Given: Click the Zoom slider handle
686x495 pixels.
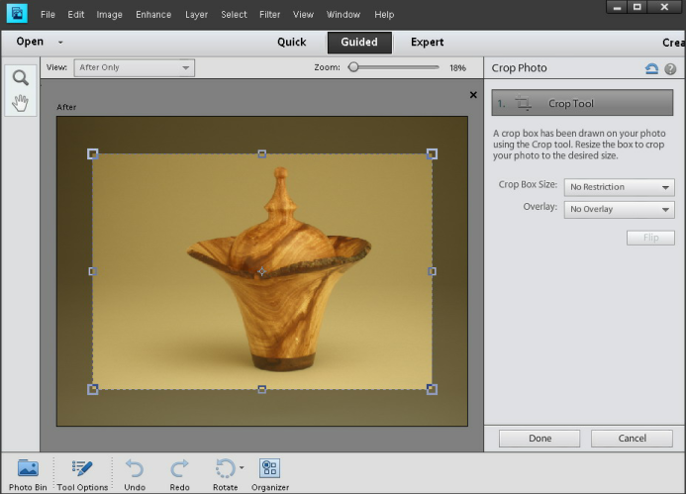Looking at the screenshot, I should pyautogui.click(x=354, y=67).
